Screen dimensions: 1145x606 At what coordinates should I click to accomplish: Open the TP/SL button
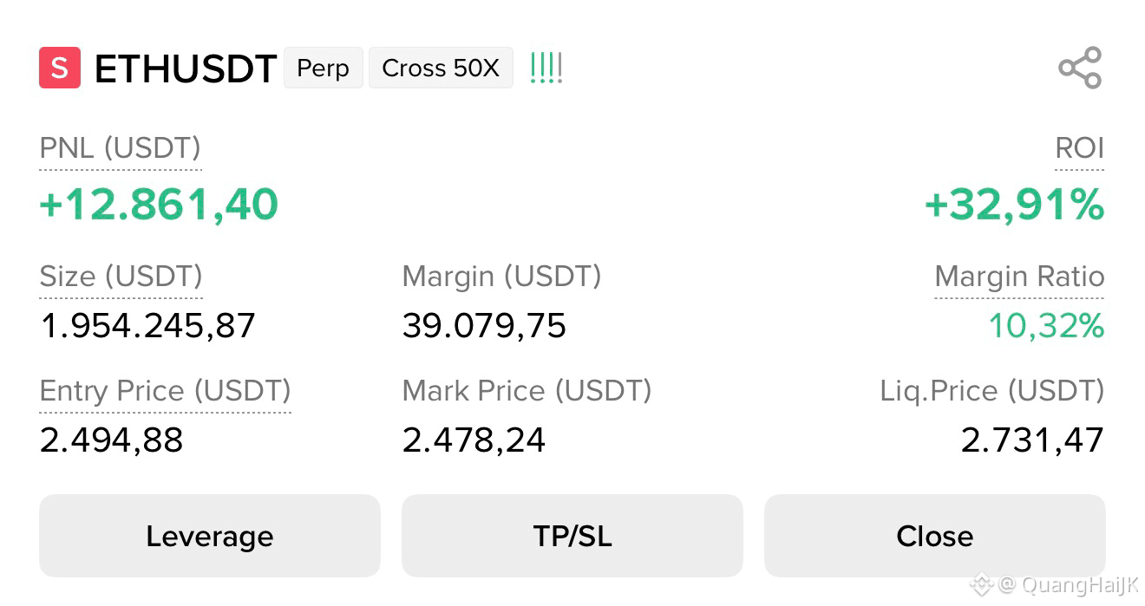[572, 536]
